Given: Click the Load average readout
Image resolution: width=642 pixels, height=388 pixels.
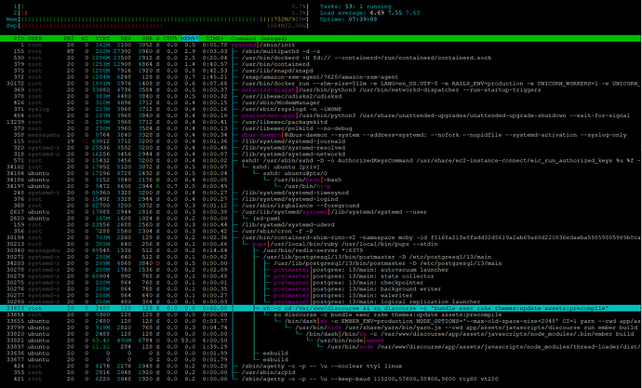Looking at the screenshot, I should click(x=369, y=13).
